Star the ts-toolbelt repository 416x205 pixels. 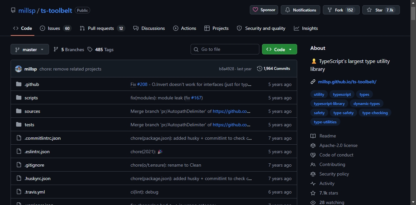pyautogui.click(x=381, y=10)
